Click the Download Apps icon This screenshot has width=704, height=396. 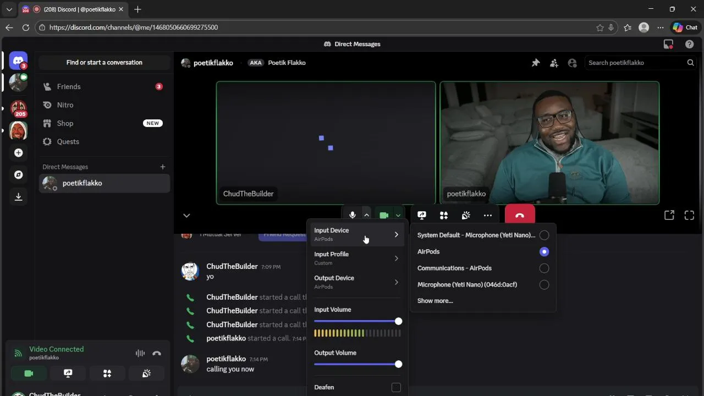pyautogui.click(x=18, y=197)
